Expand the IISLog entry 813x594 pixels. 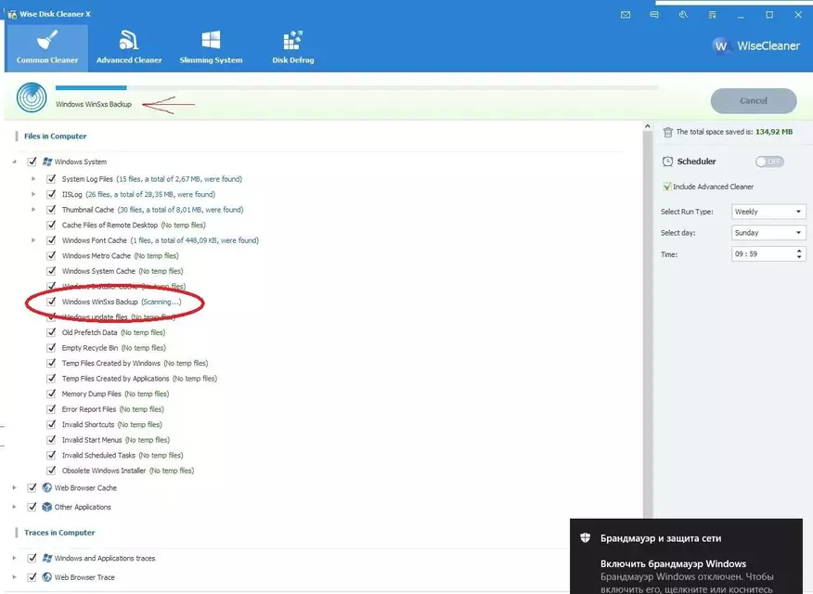pos(33,194)
